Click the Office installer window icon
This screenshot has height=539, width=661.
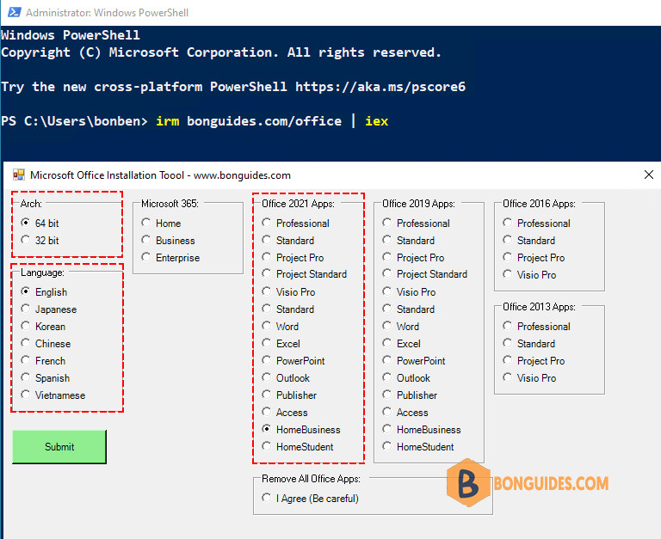click(19, 175)
